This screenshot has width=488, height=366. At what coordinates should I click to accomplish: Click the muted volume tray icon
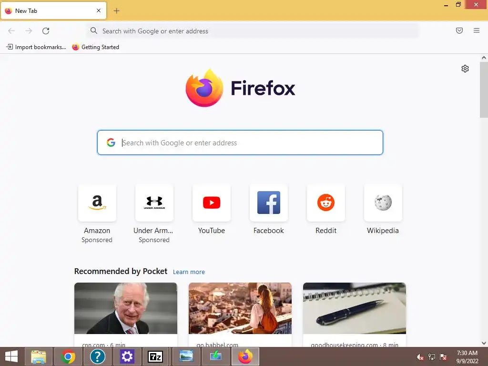point(420,357)
